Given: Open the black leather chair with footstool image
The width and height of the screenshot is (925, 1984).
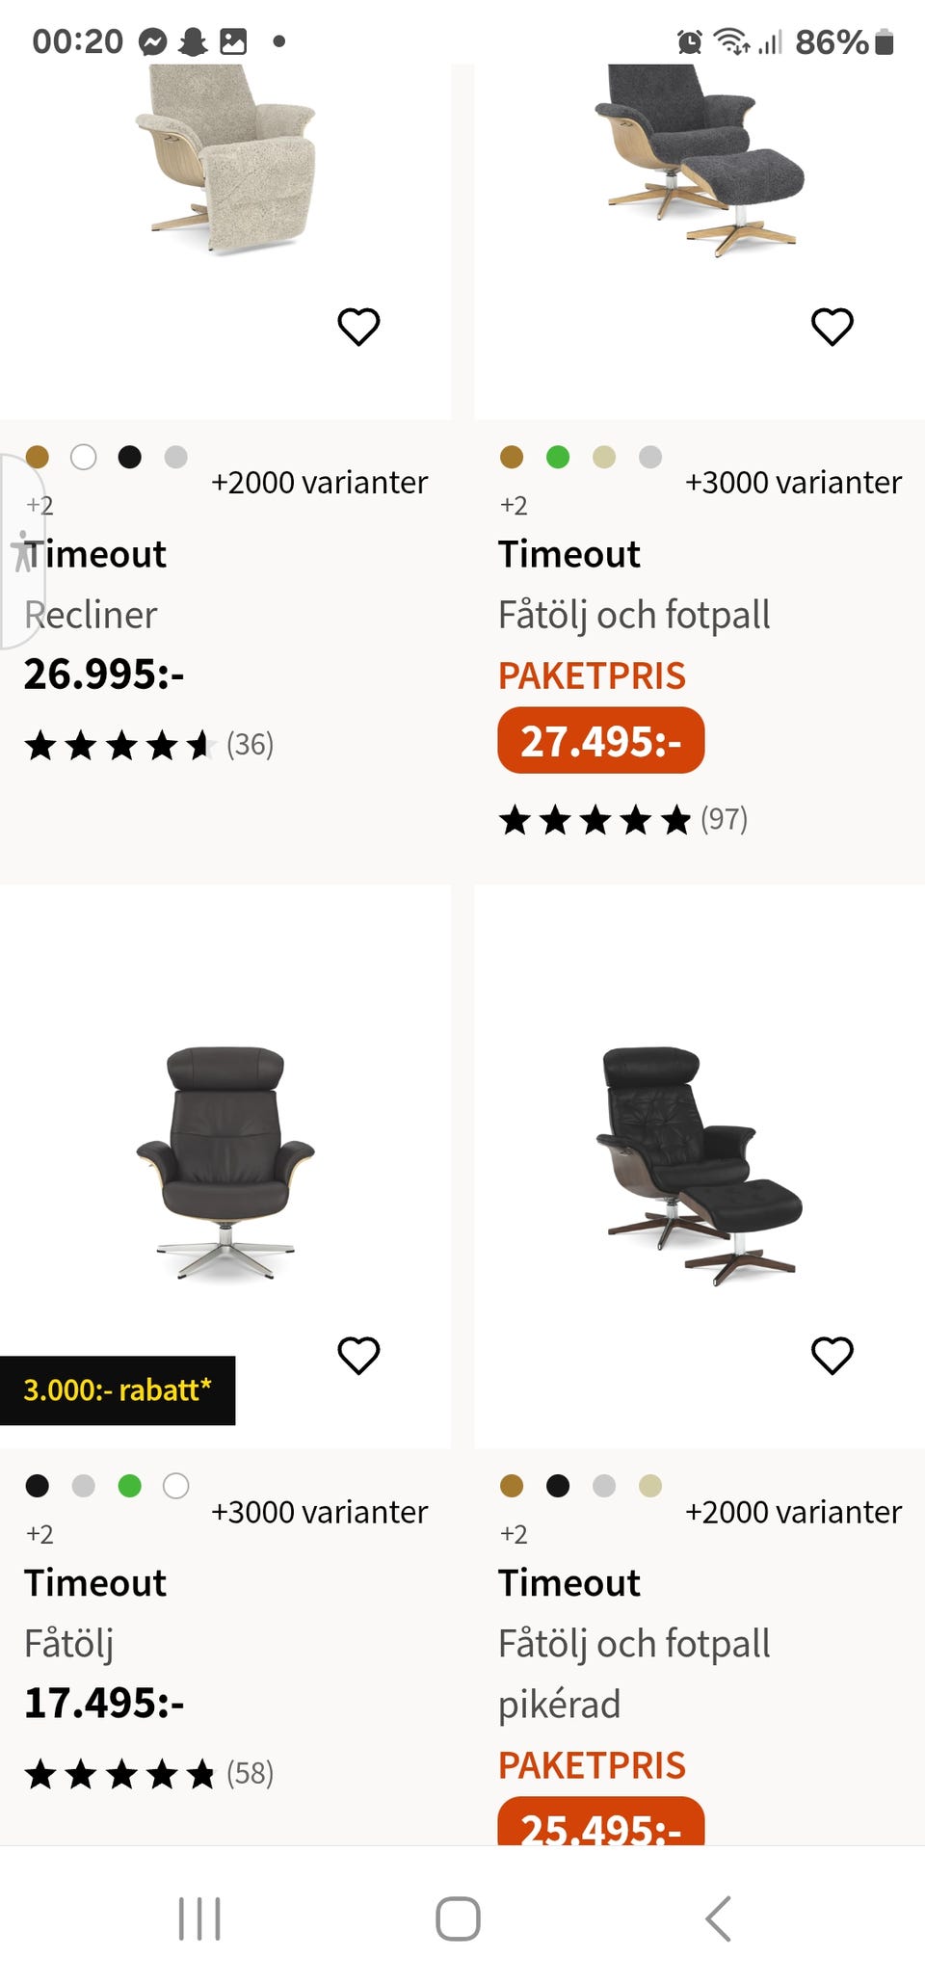Looking at the screenshot, I should click(x=700, y=1164).
